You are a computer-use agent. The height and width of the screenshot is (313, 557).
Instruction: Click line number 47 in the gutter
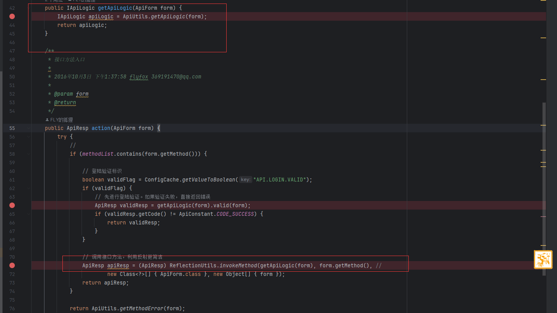point(12,51)
